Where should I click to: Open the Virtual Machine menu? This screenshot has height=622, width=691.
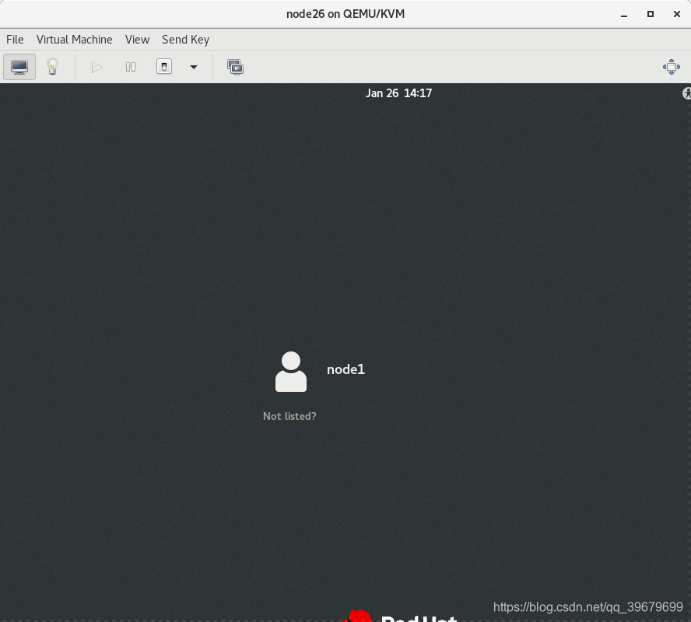pyautogui.click(x=75, y=40)
